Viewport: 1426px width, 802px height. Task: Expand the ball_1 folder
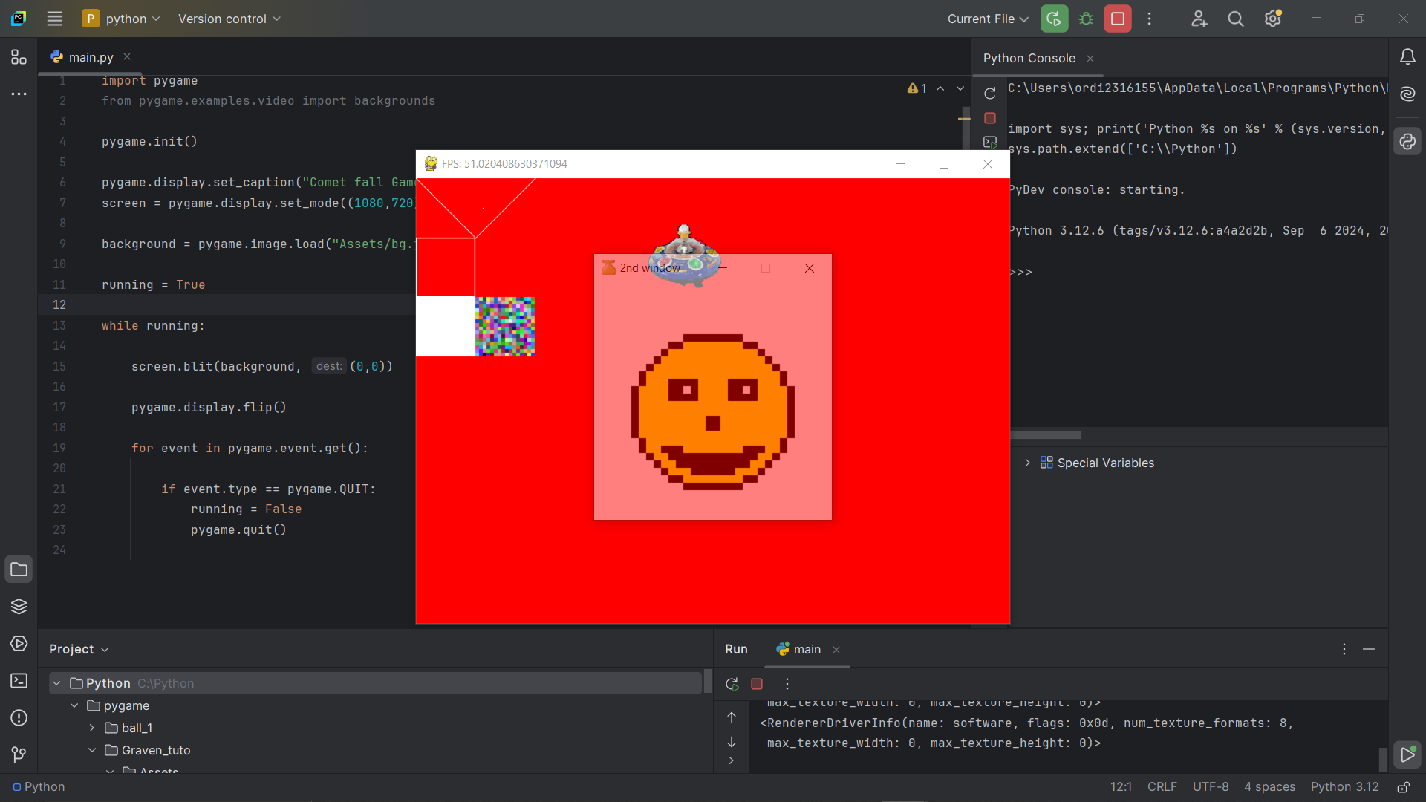click(92, 728)
